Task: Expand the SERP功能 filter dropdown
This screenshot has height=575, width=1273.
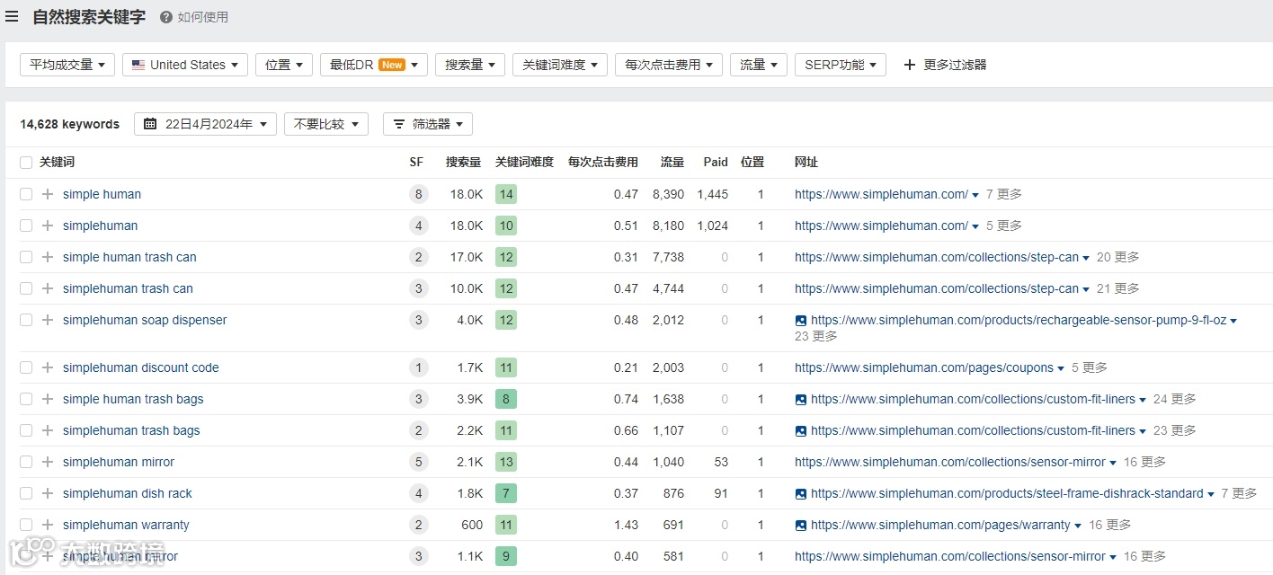Action: tap(841, 65)
